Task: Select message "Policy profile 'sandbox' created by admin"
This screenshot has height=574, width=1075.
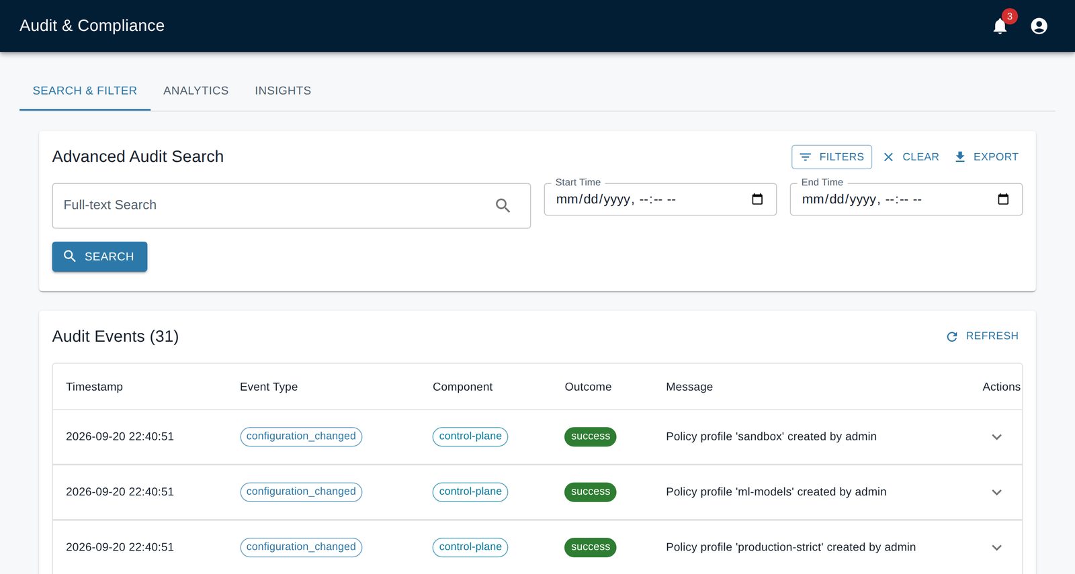Action: point(771,436)
